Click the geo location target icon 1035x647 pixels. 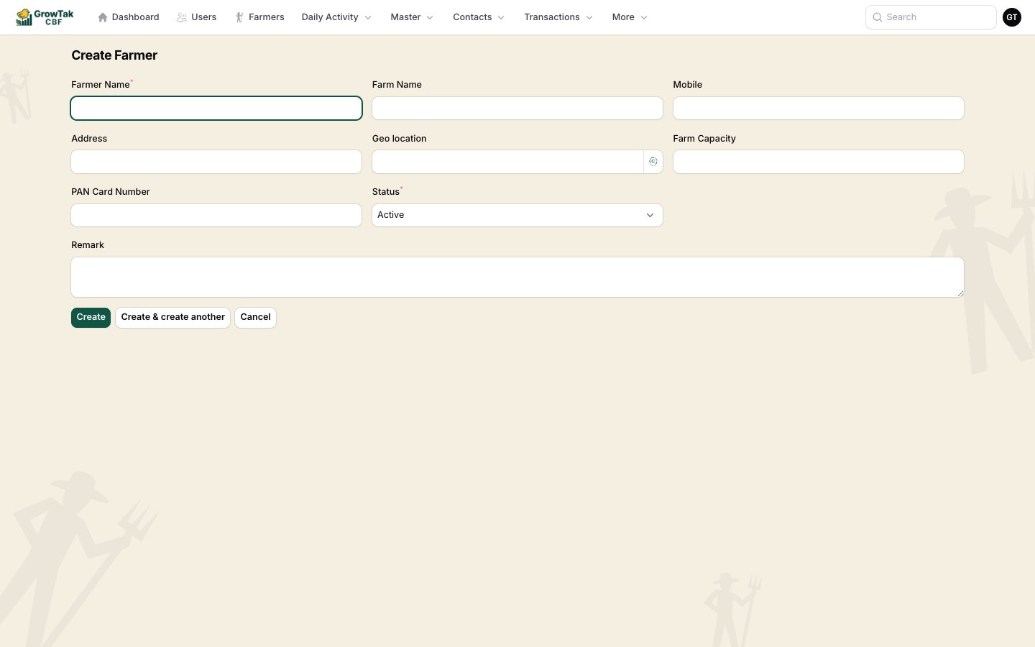pyautogui.click(x=653, y=162)
